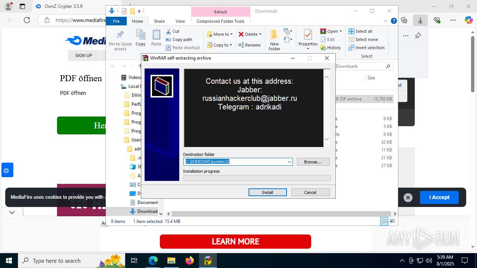477x268 pixels.
Task: Show hidden system tray icons
Action: coord(402,261)
